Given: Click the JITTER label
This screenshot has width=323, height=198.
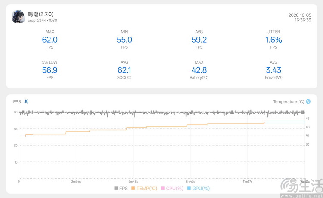Looking at the screenshot, I should pyautogui.click(x=273, y=32).
